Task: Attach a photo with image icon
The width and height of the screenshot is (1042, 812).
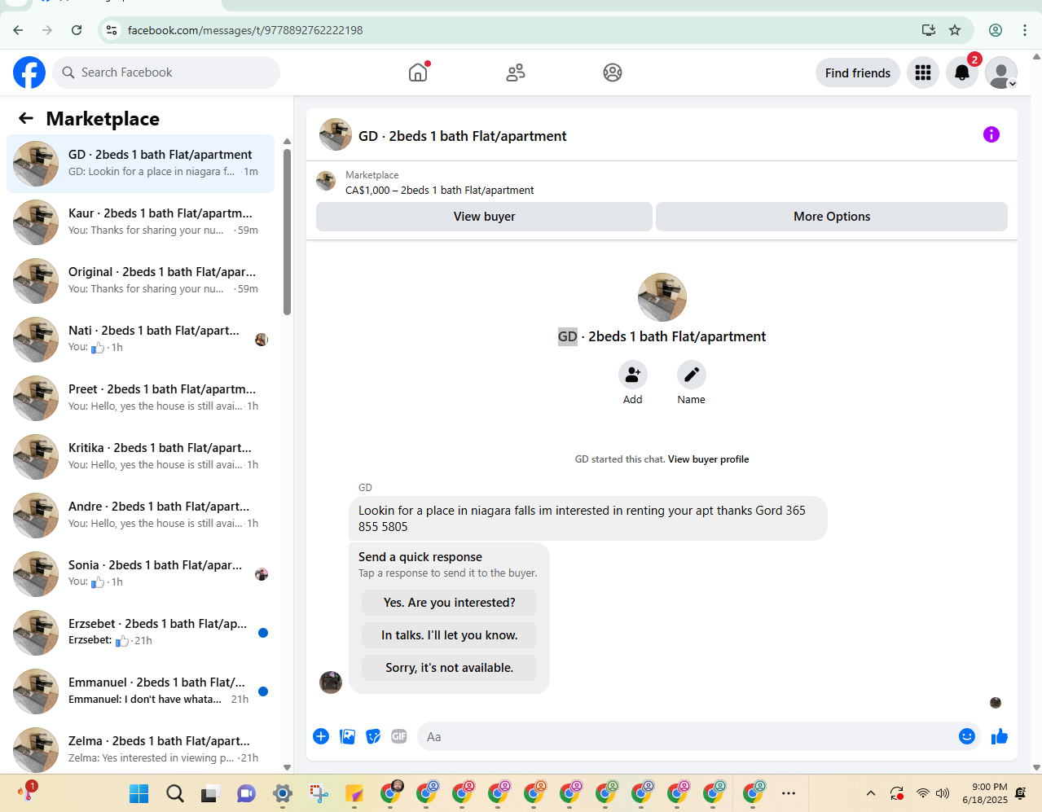Action: (x=347, y=736)
